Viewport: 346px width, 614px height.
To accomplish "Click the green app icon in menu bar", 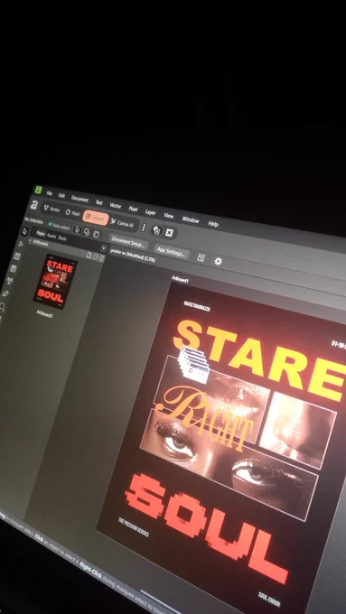I will pyautogui.click(x=38, y=190).
